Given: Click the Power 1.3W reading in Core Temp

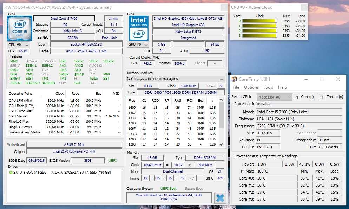Looking at the screenshot, I should click(x=269, y=164).
